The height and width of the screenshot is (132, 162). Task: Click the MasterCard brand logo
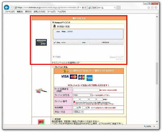tap(73, 77)
